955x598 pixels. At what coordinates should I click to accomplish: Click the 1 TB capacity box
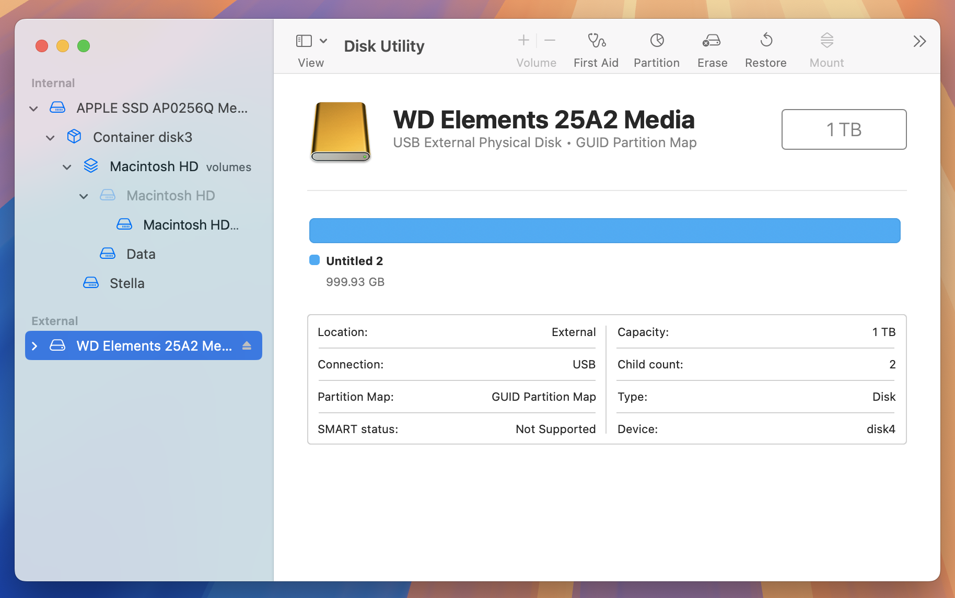click(x=844, y=129)
